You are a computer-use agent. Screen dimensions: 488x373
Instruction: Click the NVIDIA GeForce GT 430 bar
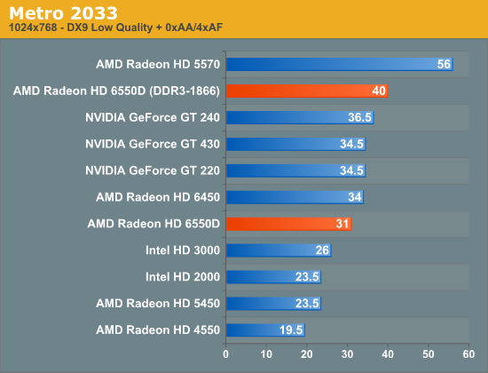pyautogui.click(x=296, y=144)
